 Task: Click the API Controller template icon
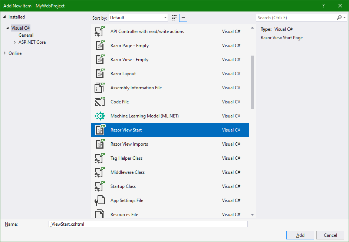tap(100, 32)
